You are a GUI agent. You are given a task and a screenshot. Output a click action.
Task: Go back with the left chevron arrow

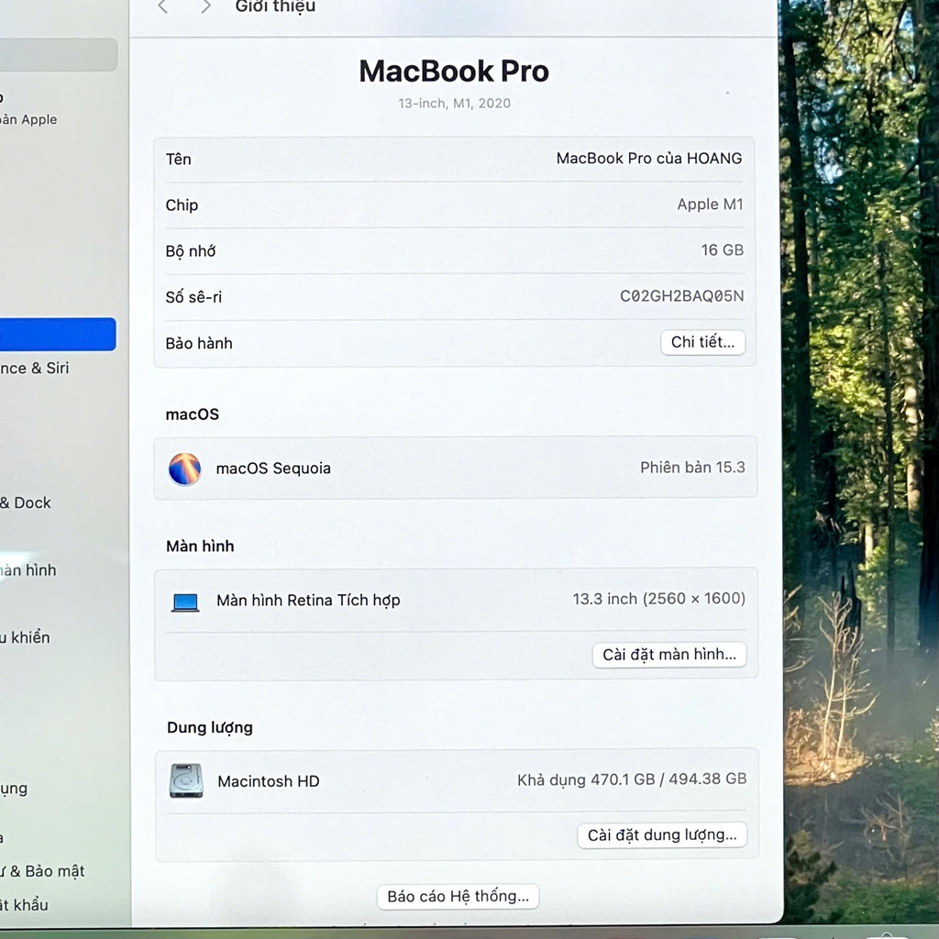[163, 6]
